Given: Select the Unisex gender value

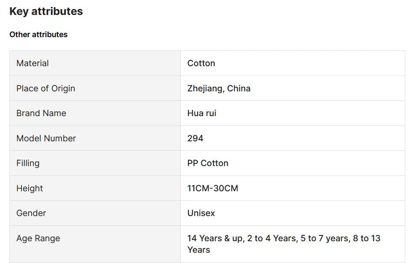Looking at the screenshot, I should click(201, 213).
